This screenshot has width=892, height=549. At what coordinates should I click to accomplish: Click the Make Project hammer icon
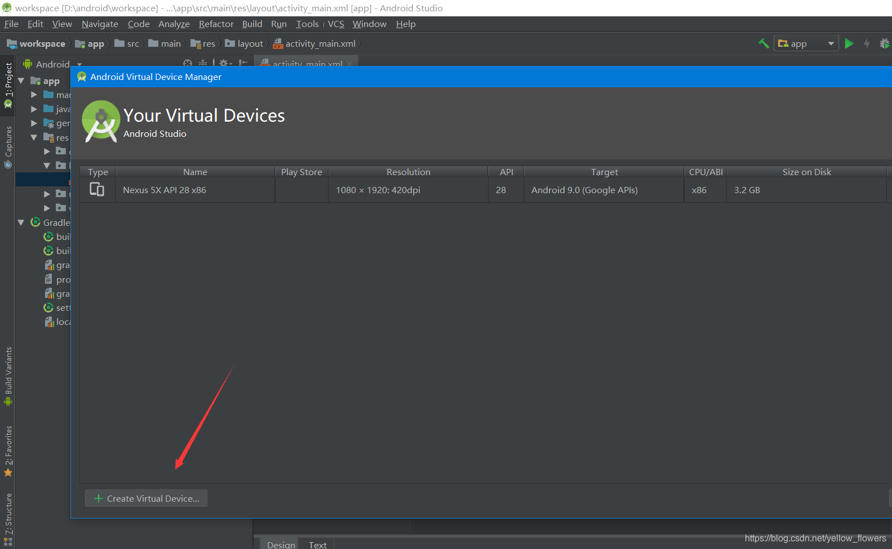click(764, 43)
